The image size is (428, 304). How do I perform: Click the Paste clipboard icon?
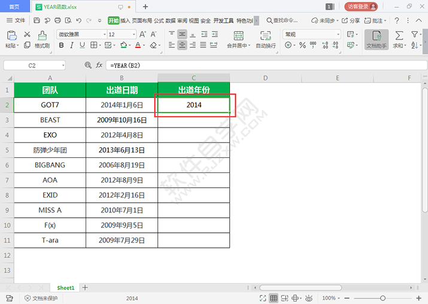(12, 36)
